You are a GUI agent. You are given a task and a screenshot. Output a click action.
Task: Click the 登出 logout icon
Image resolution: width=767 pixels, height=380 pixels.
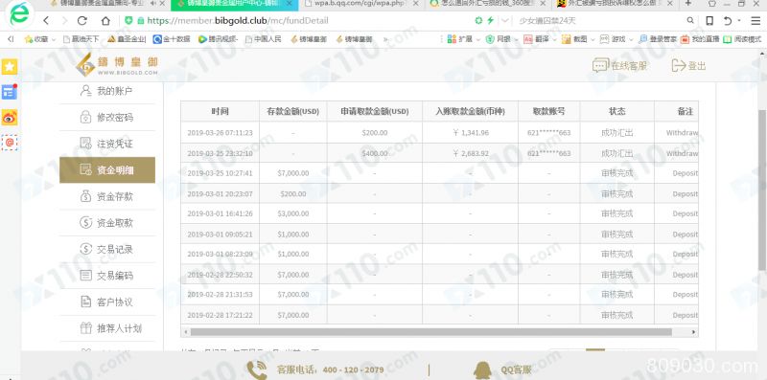(x=679, y=65)
